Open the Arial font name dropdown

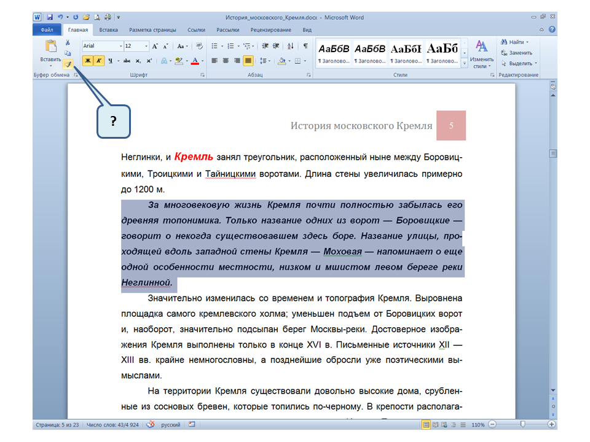[x=120, y=46]
